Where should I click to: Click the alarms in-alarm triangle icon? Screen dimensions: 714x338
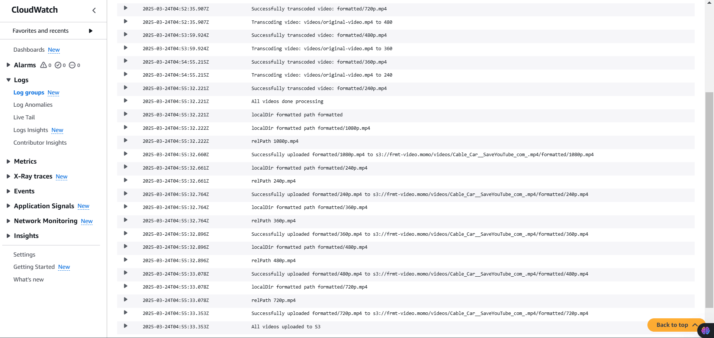(x=44, y=65)
